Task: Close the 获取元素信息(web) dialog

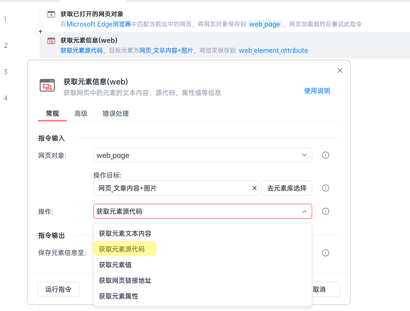Action: 340,70
